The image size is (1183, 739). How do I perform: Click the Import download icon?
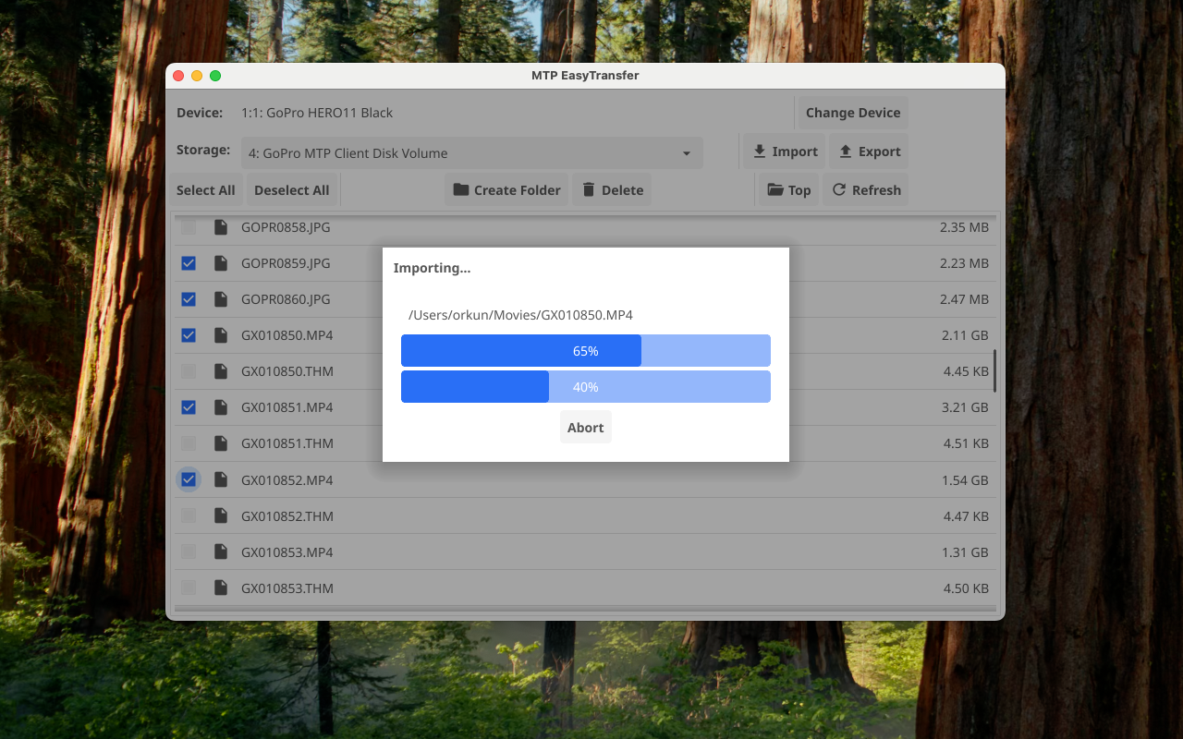[x=759, y=151]
